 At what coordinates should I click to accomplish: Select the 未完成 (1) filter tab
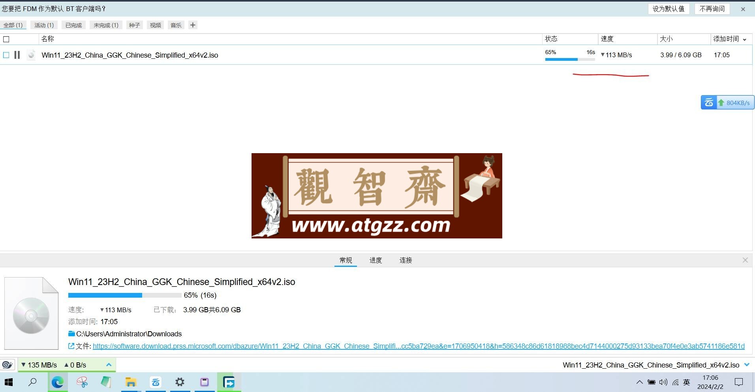(106, 25)
